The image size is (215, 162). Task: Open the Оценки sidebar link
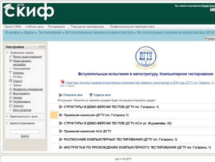18,81
